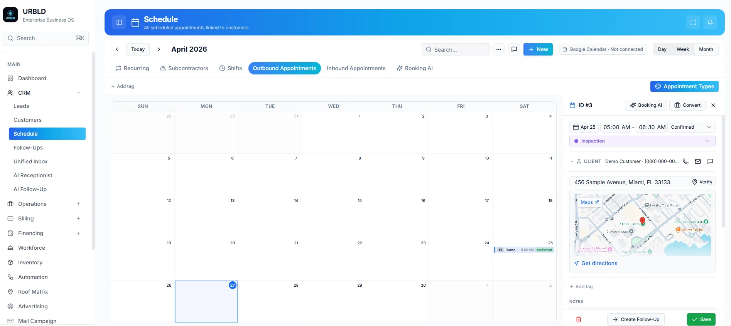Screen dimensions: 731x326
Task: Click Get directions link
Action: coord(596,263)
